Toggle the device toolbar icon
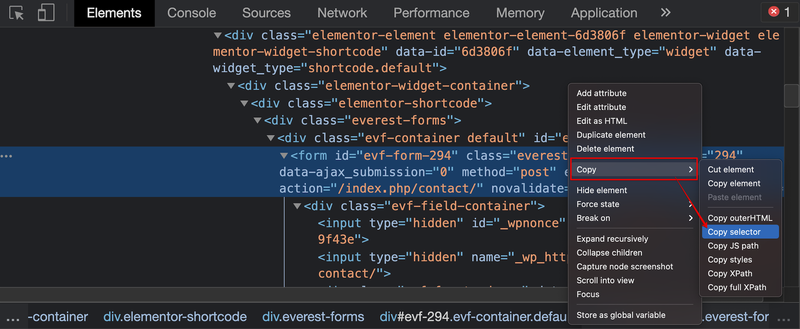Screen dimensions: 800x329 [x=45, y=13]
